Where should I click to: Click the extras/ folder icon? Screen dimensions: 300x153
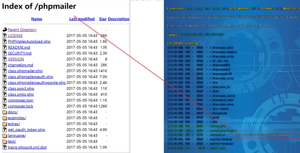5,124
